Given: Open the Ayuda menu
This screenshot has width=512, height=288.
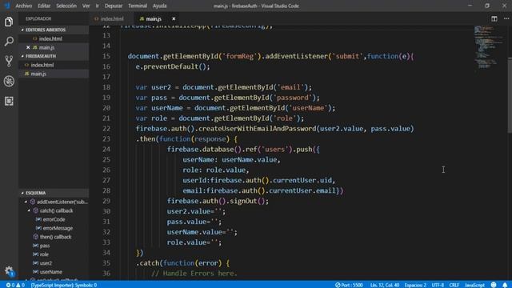Looking at the screenshot, I should pos(160,6).
